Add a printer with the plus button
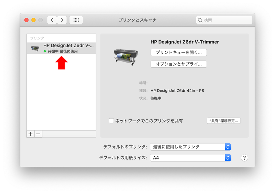The height and width of the screenshot is (193, 275). pos(31,134)
